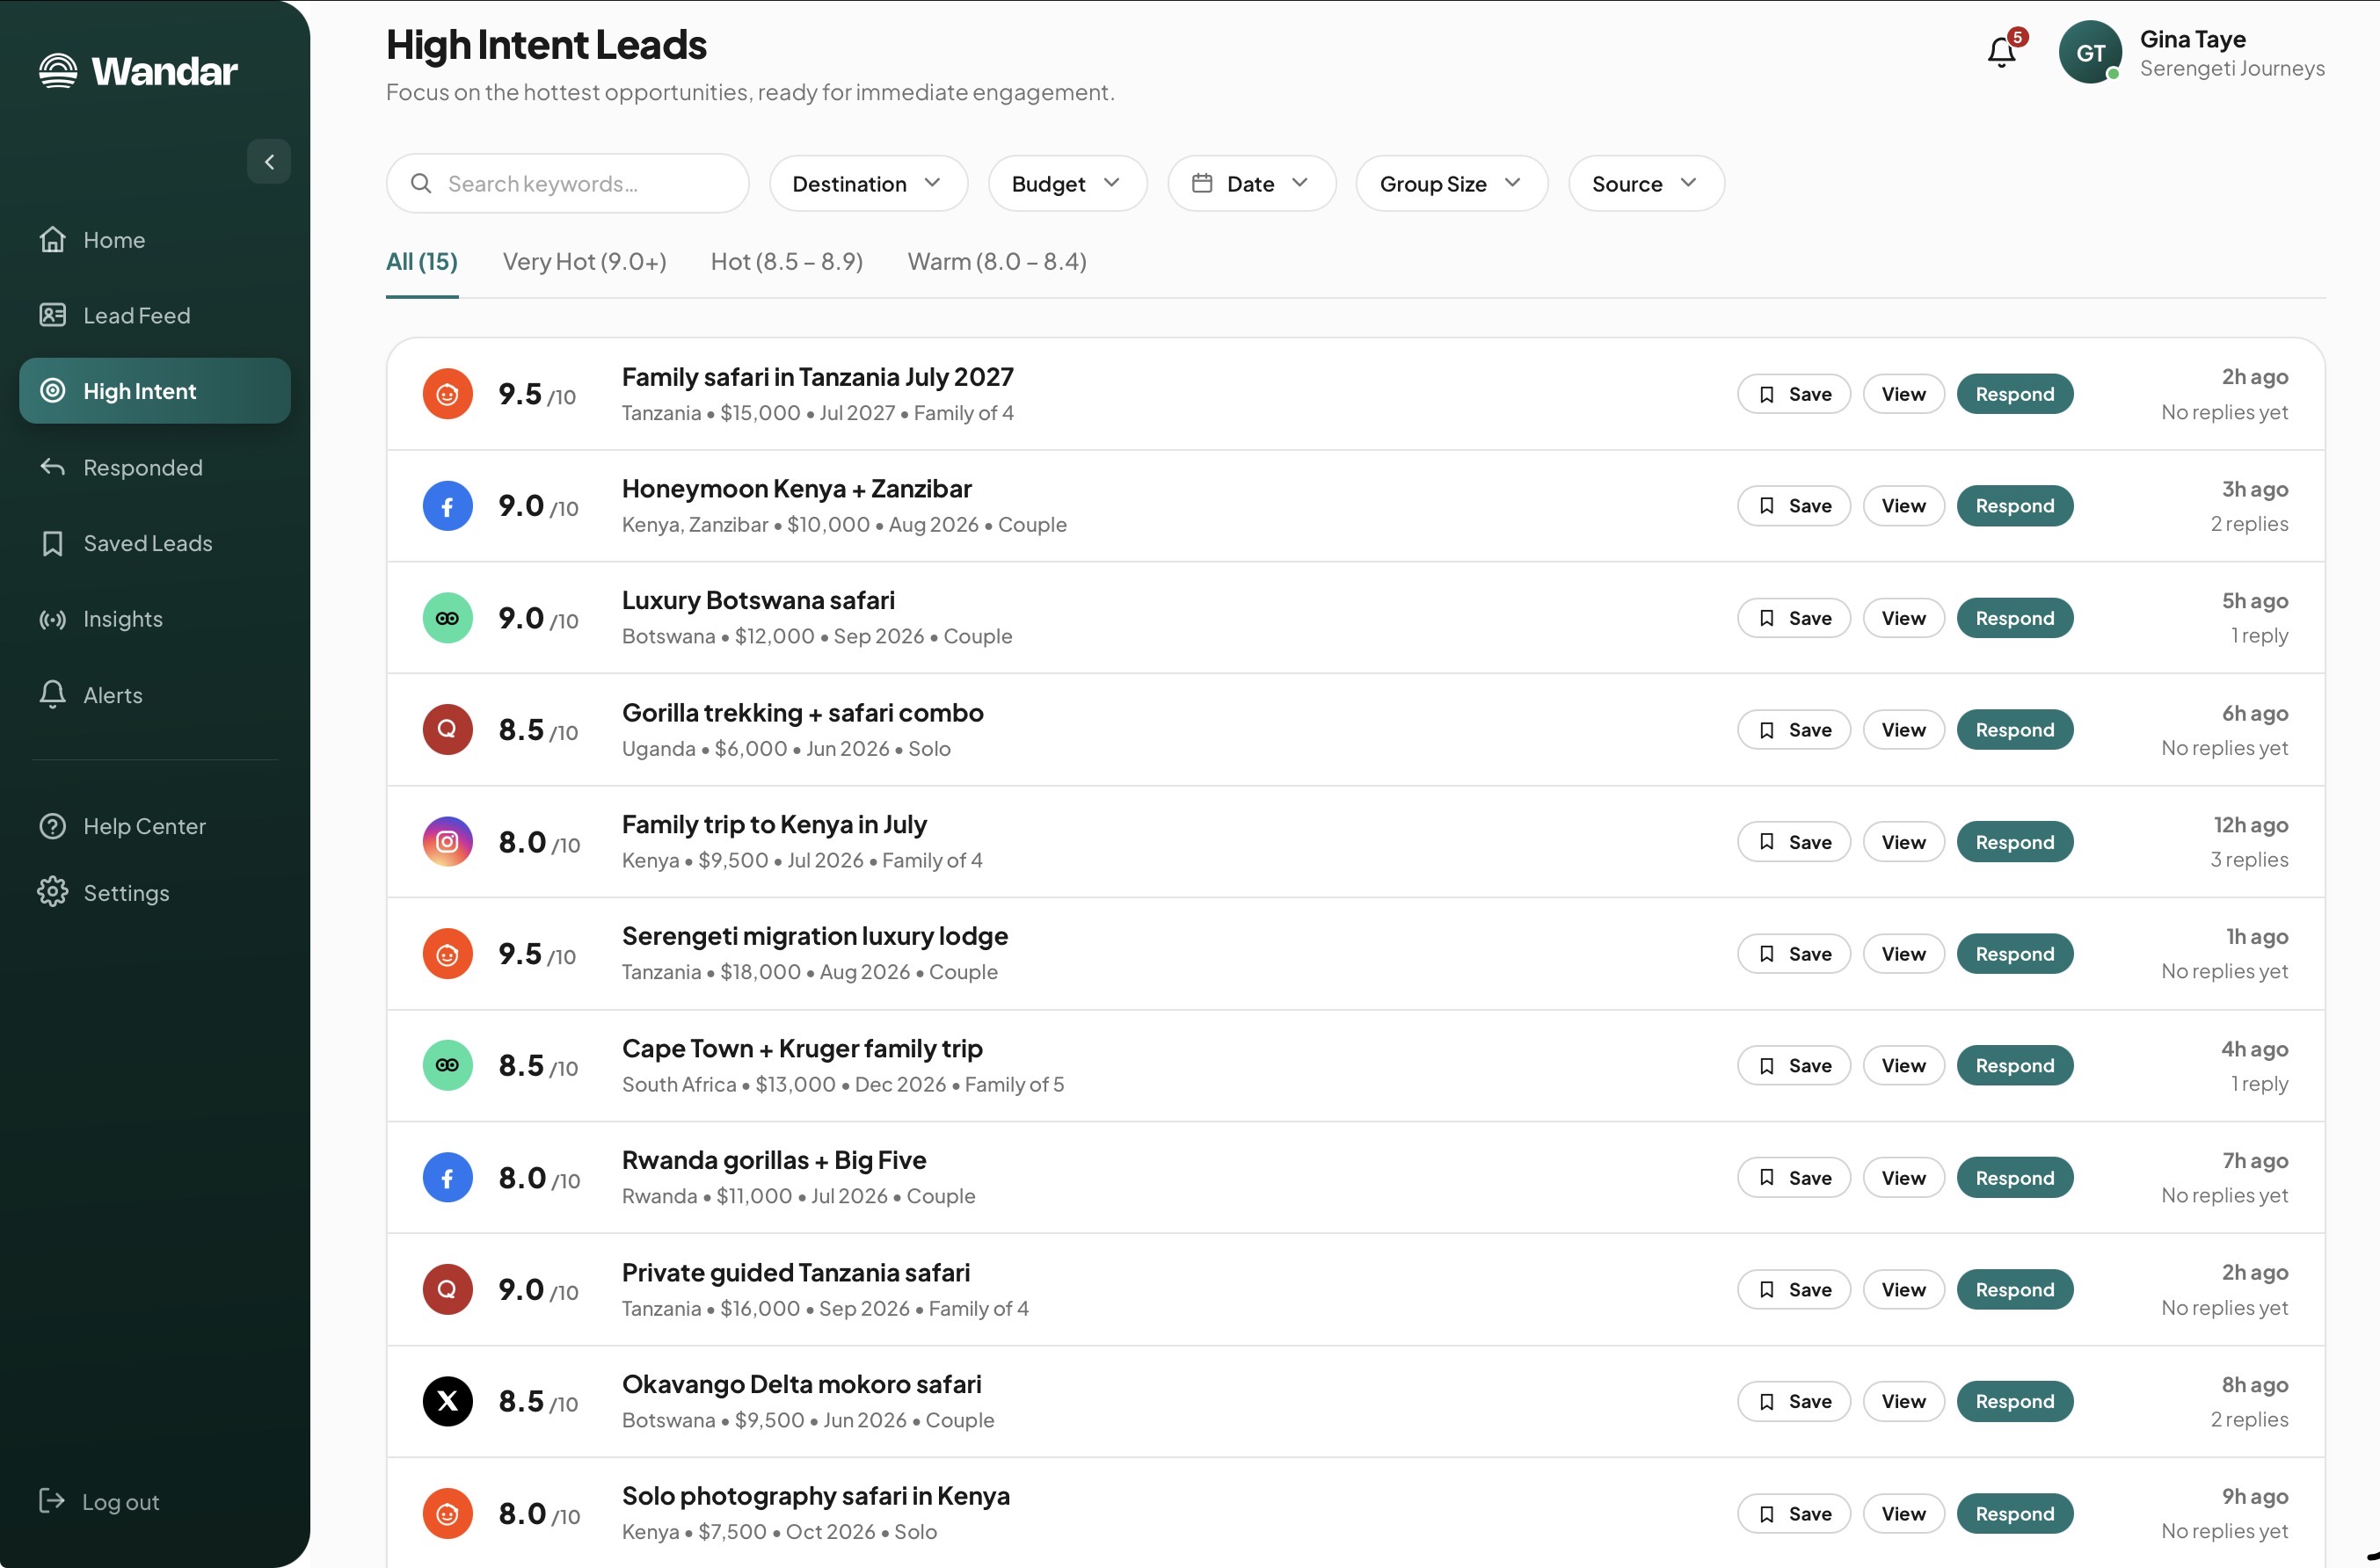Open Saved Leads in sidebar
Image resolution: width=2380 pixels, height=1568 pixels.
pyautogui.click(x=155, y=543)
